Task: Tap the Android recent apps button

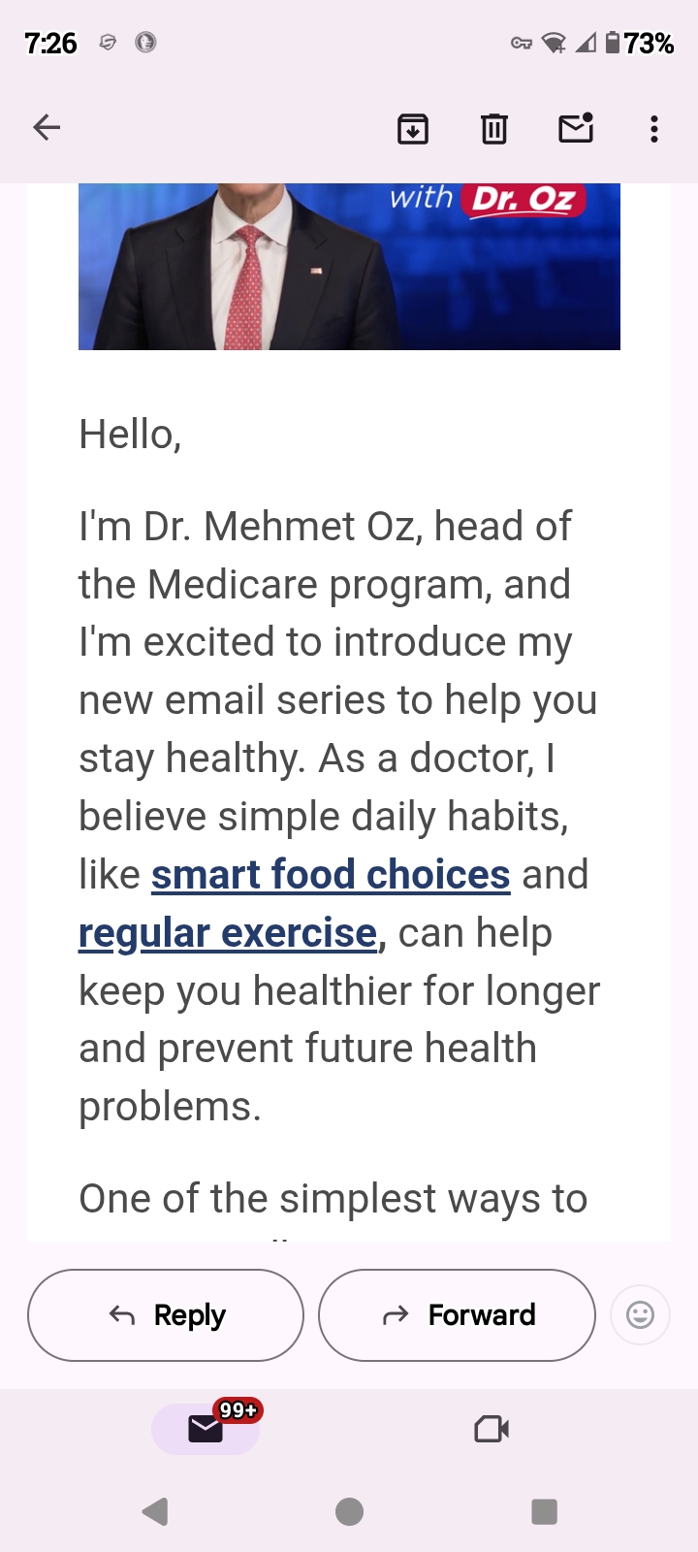Action: point(544,1511)
